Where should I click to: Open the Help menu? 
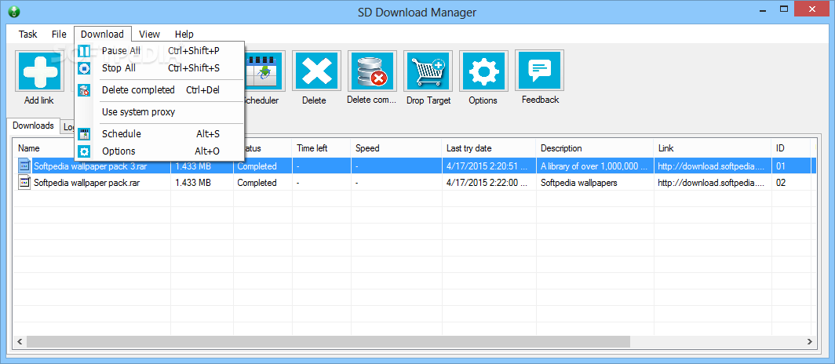click(184, 34)
